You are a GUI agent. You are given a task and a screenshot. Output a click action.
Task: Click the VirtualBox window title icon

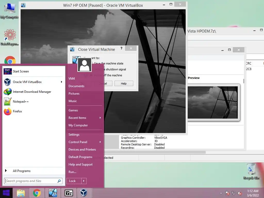tap(23, 5)
